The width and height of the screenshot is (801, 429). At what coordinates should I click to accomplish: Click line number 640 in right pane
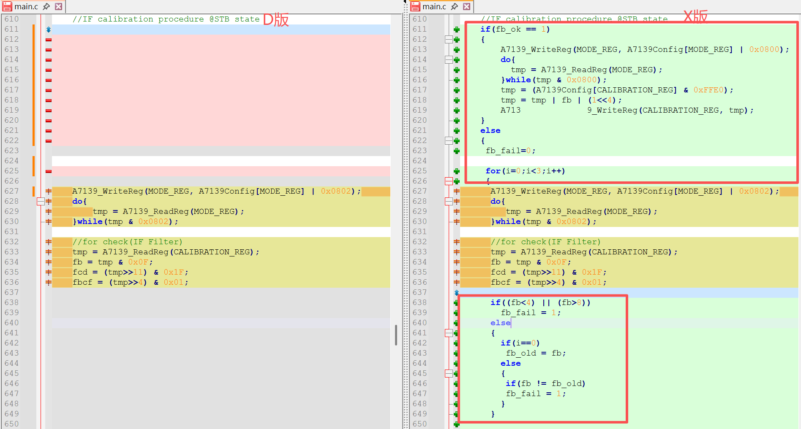pos(420,323)
